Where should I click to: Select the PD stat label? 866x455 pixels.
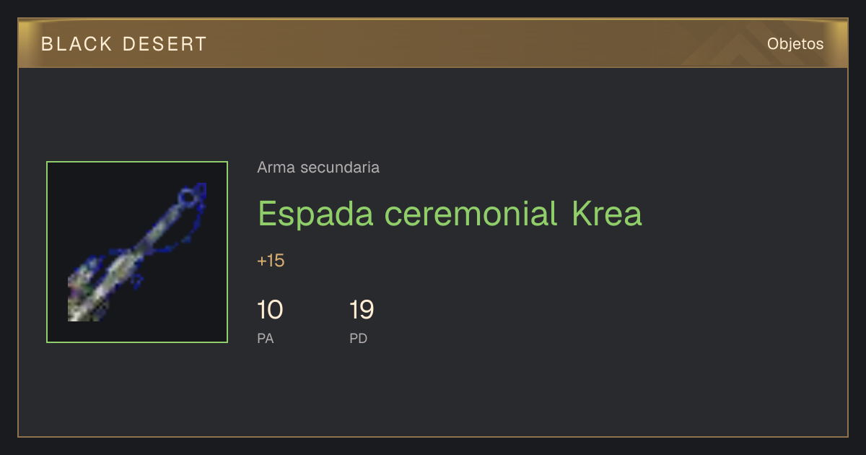pyautogui.click(x=359, y=338)
